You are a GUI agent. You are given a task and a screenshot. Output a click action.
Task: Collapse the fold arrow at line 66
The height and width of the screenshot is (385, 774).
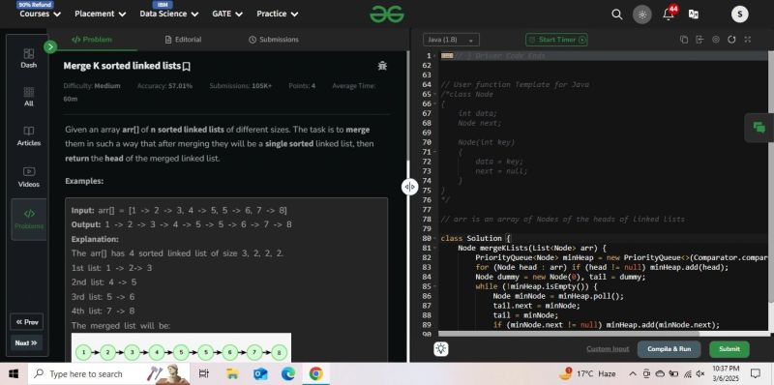pos(434,104)
